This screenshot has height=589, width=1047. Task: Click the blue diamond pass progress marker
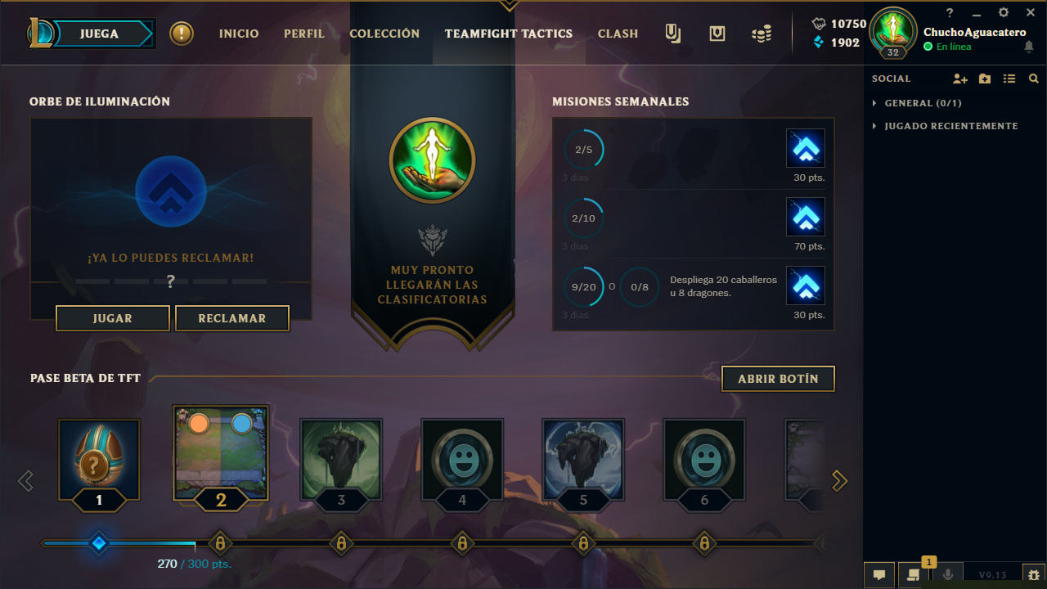point(99,543)
